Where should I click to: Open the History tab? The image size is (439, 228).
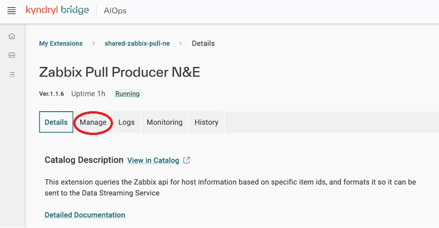(206, 122)
